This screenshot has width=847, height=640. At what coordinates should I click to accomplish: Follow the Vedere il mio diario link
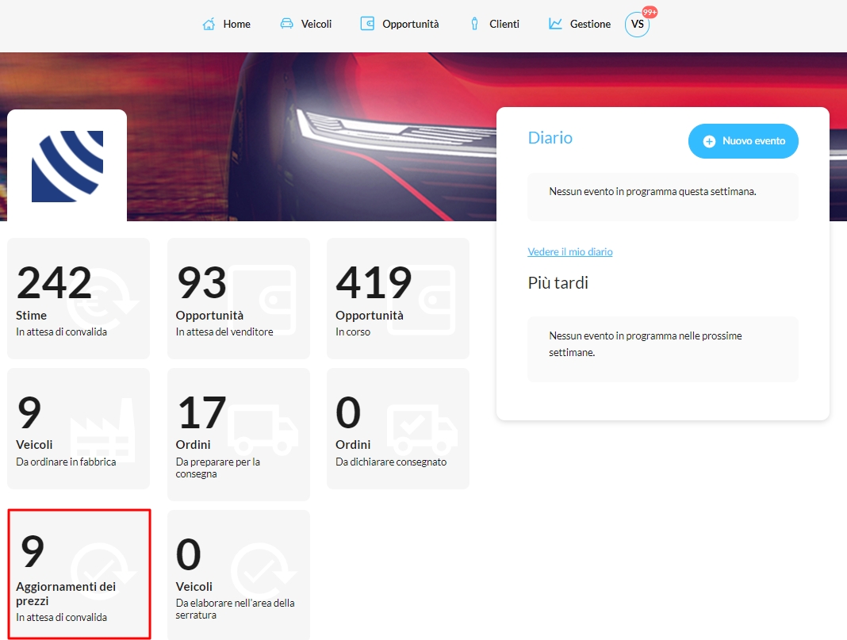click(570, 251)
